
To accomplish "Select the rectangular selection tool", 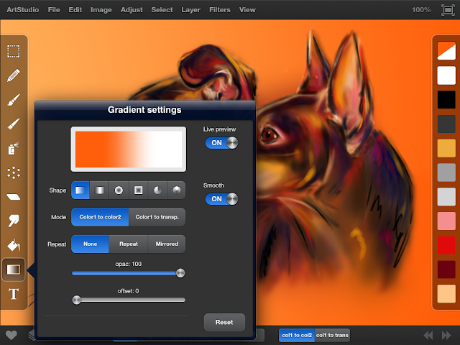I will (x=14, y=51).
